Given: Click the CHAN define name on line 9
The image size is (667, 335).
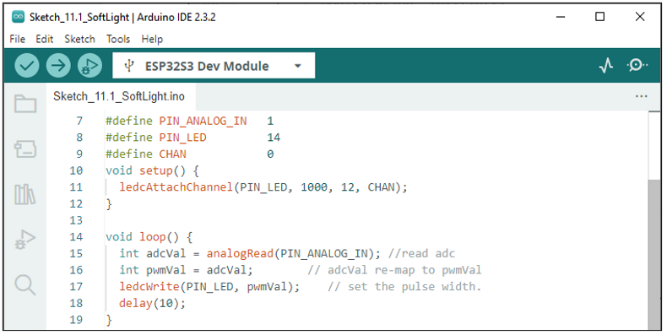Looking at the screenshot, I should pyautogui.click(x=173, y=154).
